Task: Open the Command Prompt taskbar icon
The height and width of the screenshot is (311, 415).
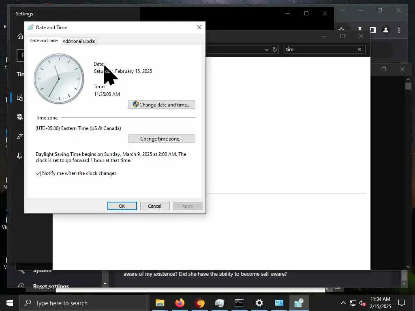Action: tap(239, 303)
